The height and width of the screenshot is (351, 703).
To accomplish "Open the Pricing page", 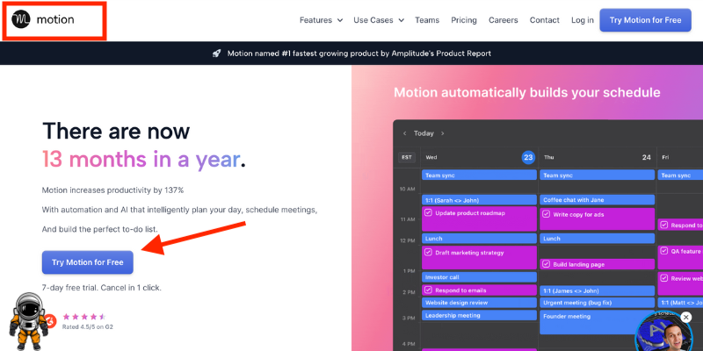I will [464, 20].
